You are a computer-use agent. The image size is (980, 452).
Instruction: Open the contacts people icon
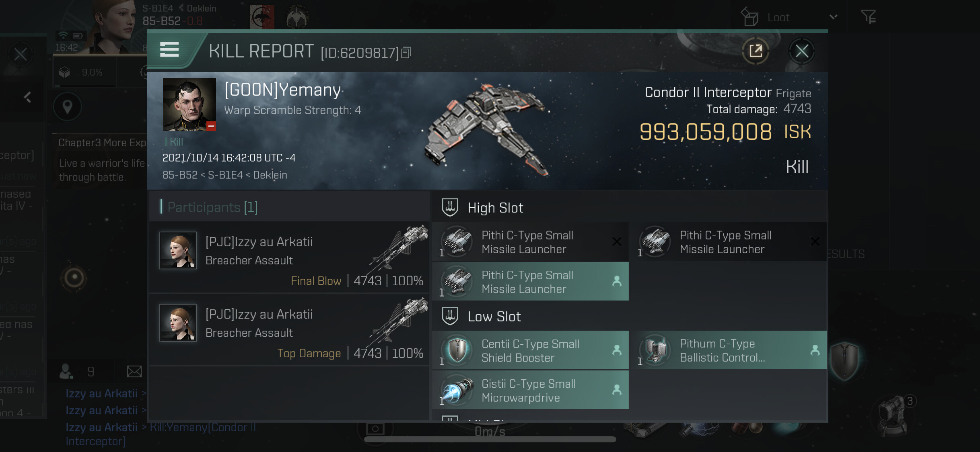(x=66, y=372)
